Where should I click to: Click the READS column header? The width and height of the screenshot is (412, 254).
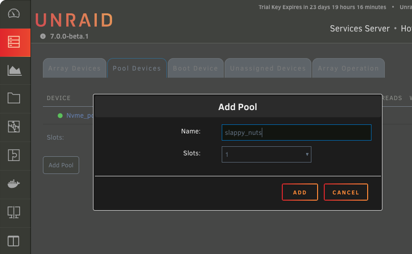coord(392,98)
